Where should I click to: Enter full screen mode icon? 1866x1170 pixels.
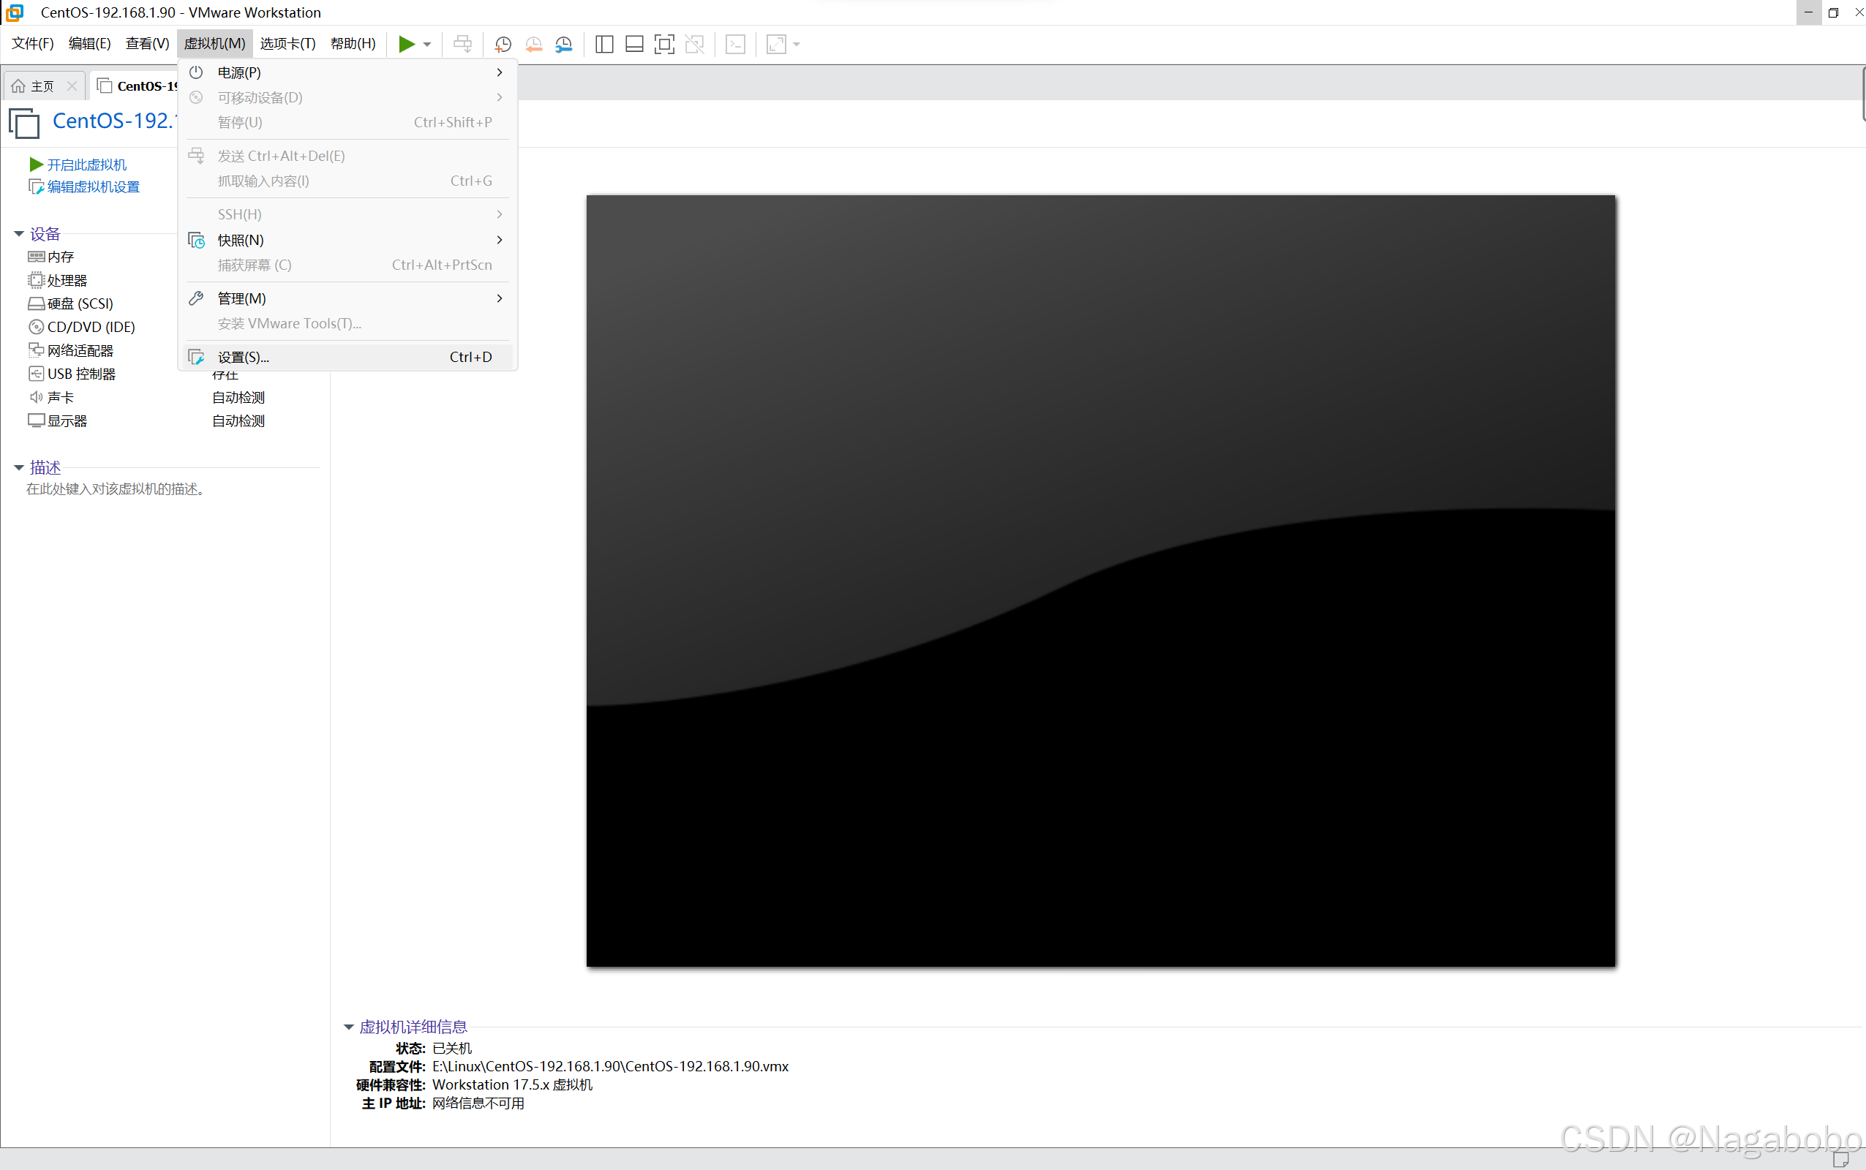coord(664,44)
